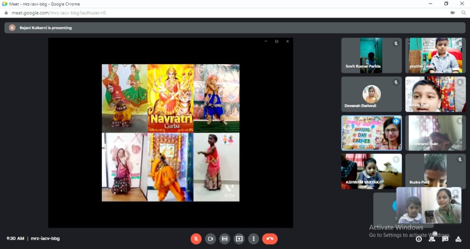Open the Chat with everyone icon
The height and width of the screenshot is (249, 470).
point(445,239)
